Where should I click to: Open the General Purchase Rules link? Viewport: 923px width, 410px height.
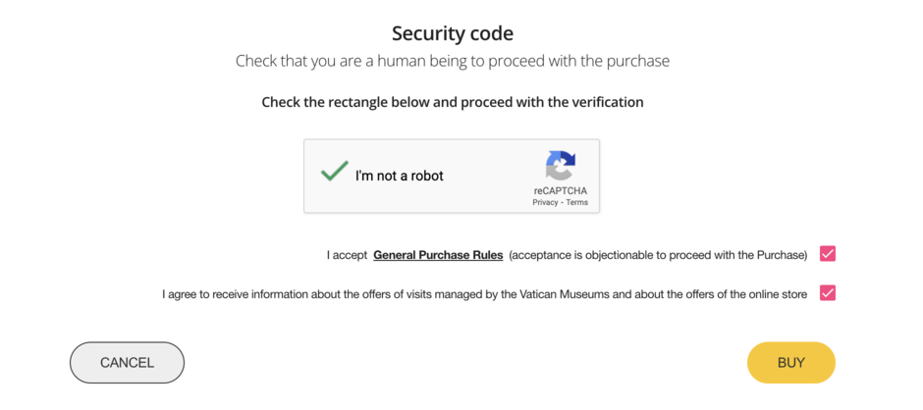click(x=438, y=255)
